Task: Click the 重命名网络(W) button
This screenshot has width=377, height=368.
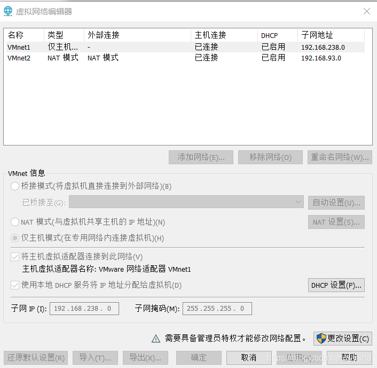Action: coord(340,157)
